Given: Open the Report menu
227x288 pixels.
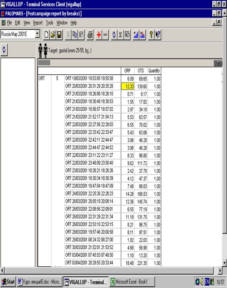Looking at the screenshot, I should coord(38,23).
